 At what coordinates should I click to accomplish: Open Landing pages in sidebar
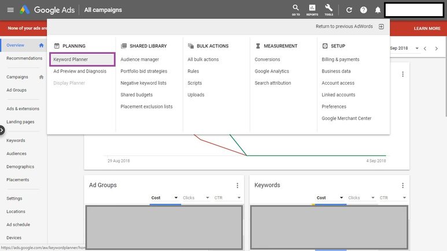pyautogui.click(x=20, y=122)
